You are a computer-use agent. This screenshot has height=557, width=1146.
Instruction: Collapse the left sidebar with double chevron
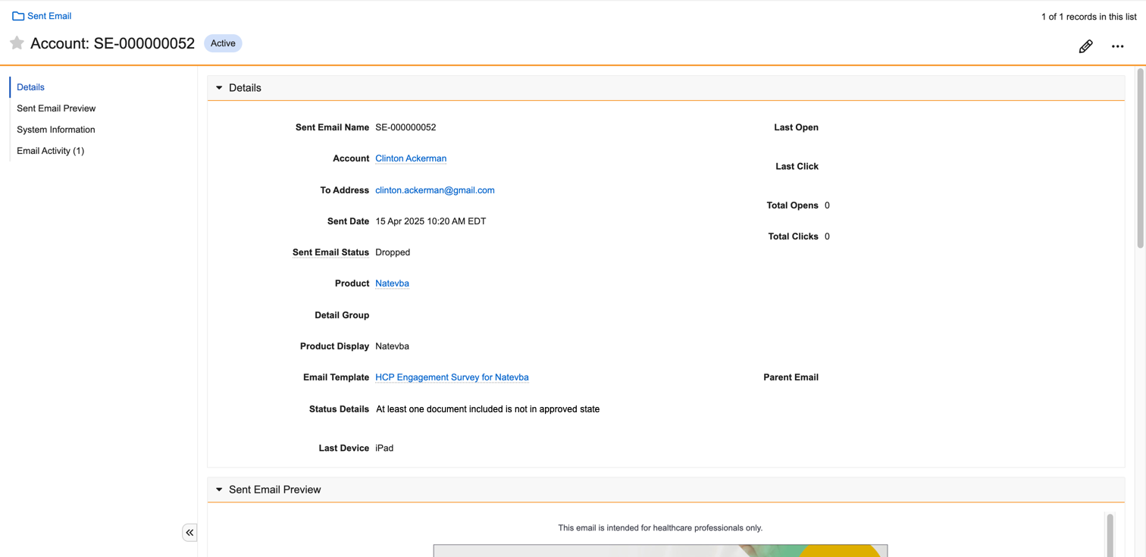[189, 533]
